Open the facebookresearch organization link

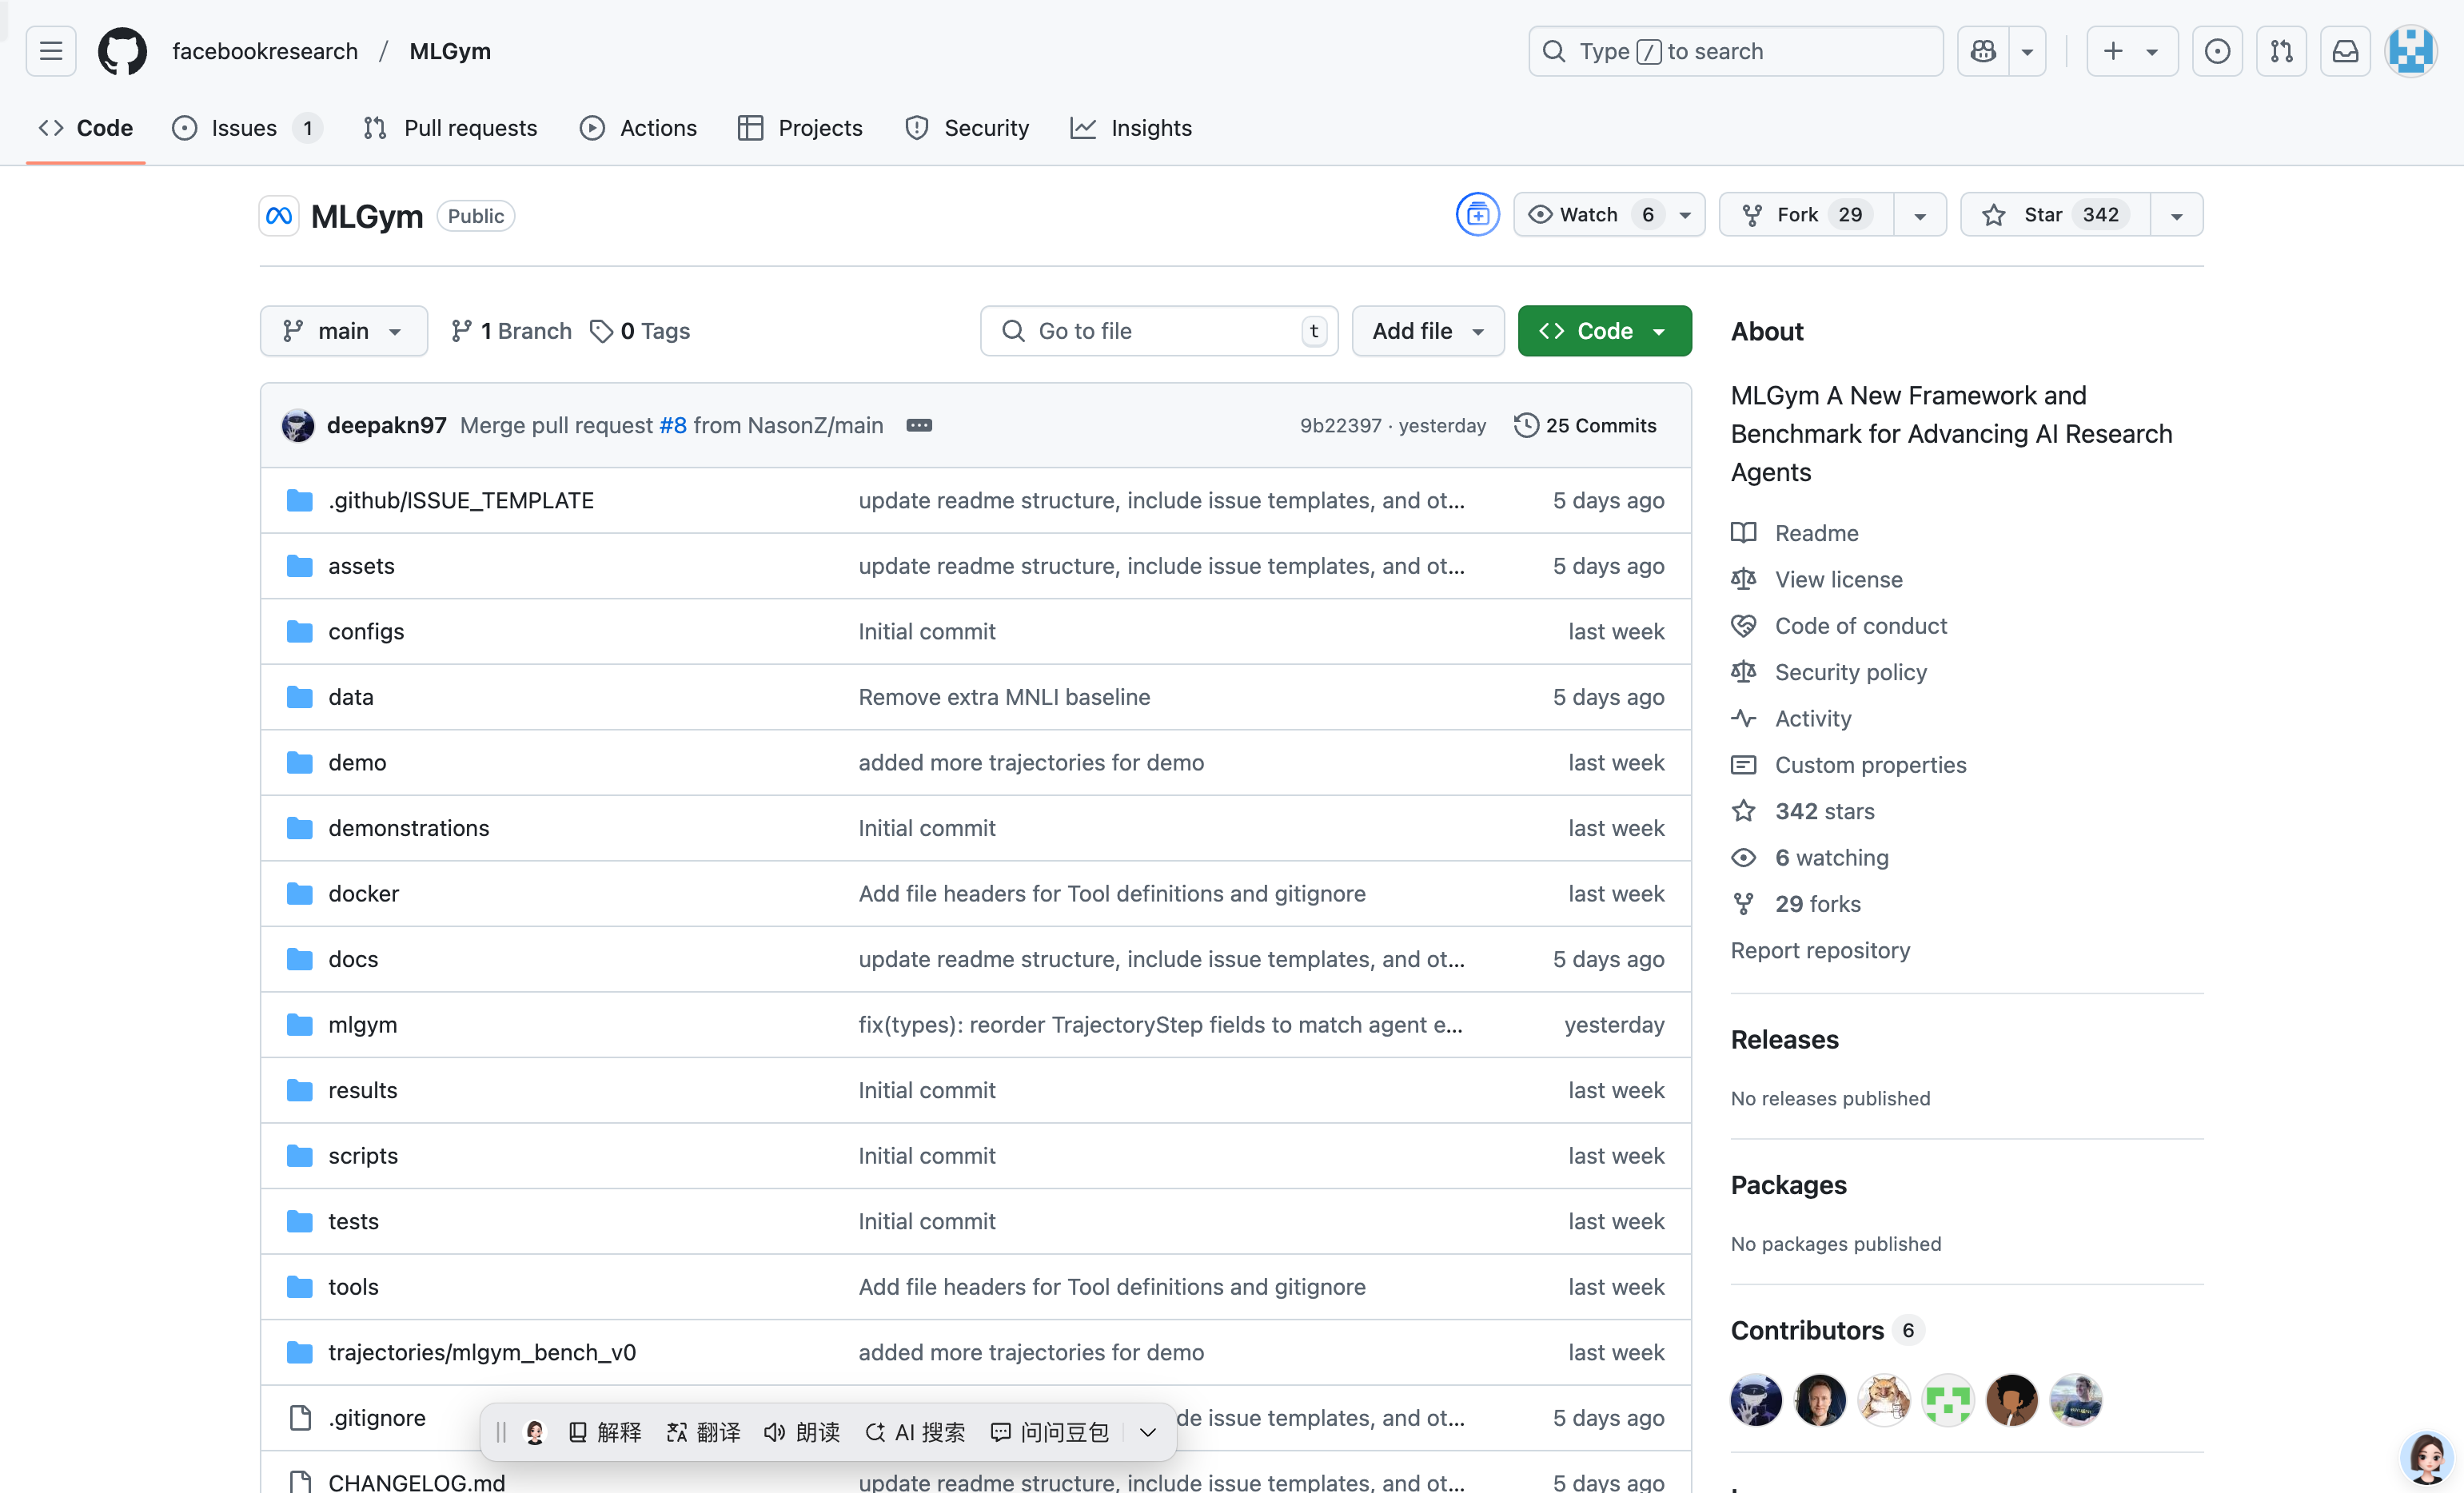click(x=265, y=51)
